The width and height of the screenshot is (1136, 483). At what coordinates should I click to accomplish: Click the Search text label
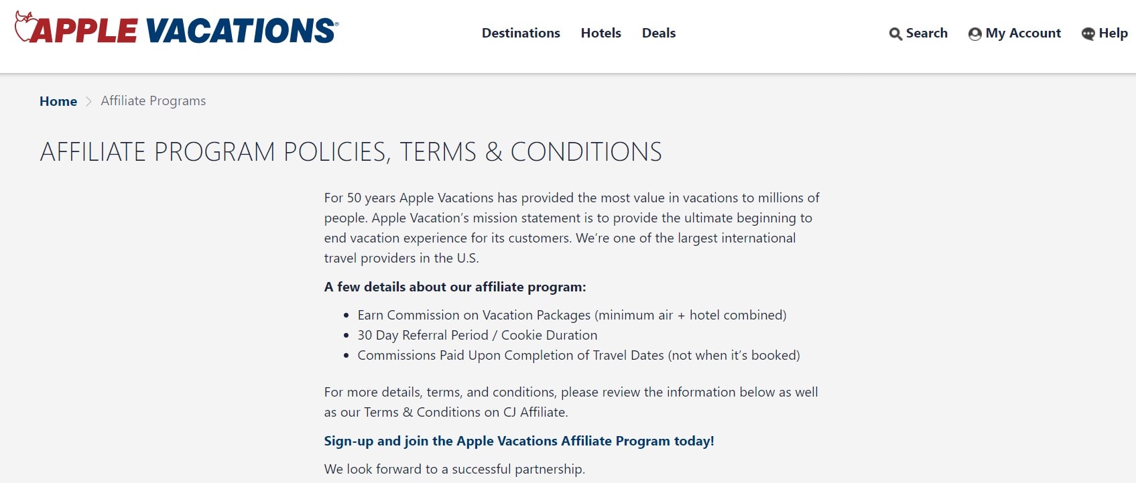[926, 33]
